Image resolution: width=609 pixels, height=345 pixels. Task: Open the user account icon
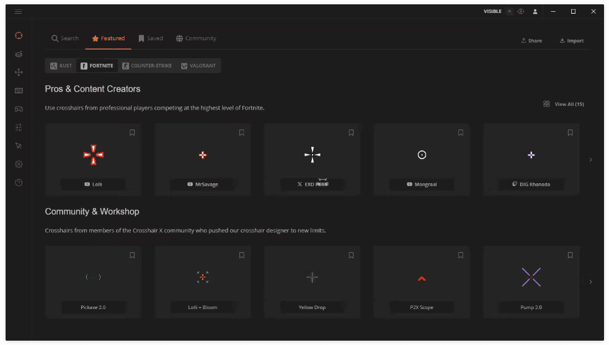coord(535,12)
